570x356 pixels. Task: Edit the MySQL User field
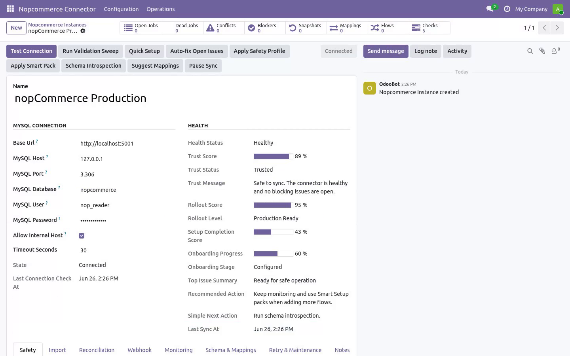pyautogui.click(x=127, y=205)
